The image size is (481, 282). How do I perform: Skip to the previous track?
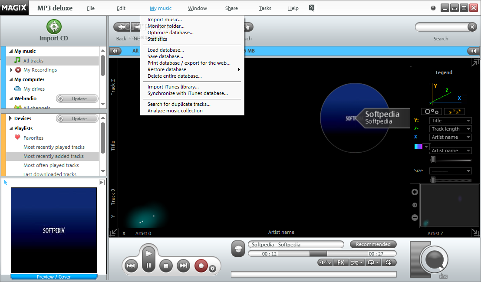click(131, 266)
